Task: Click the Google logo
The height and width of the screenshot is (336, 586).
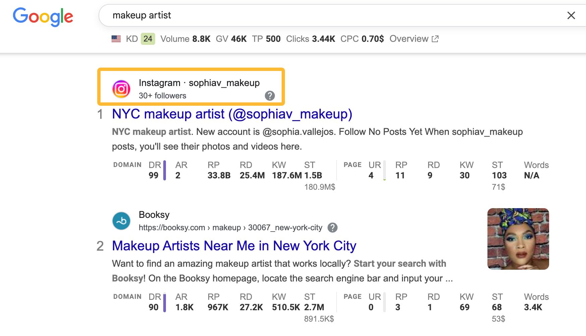Action: 43,16
